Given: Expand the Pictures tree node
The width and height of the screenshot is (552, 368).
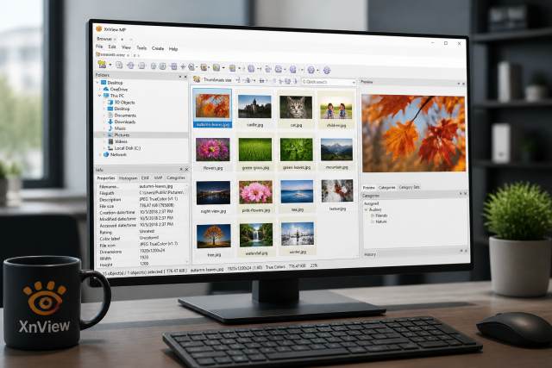Looking at the screenshot, I should tap(104, 134).
